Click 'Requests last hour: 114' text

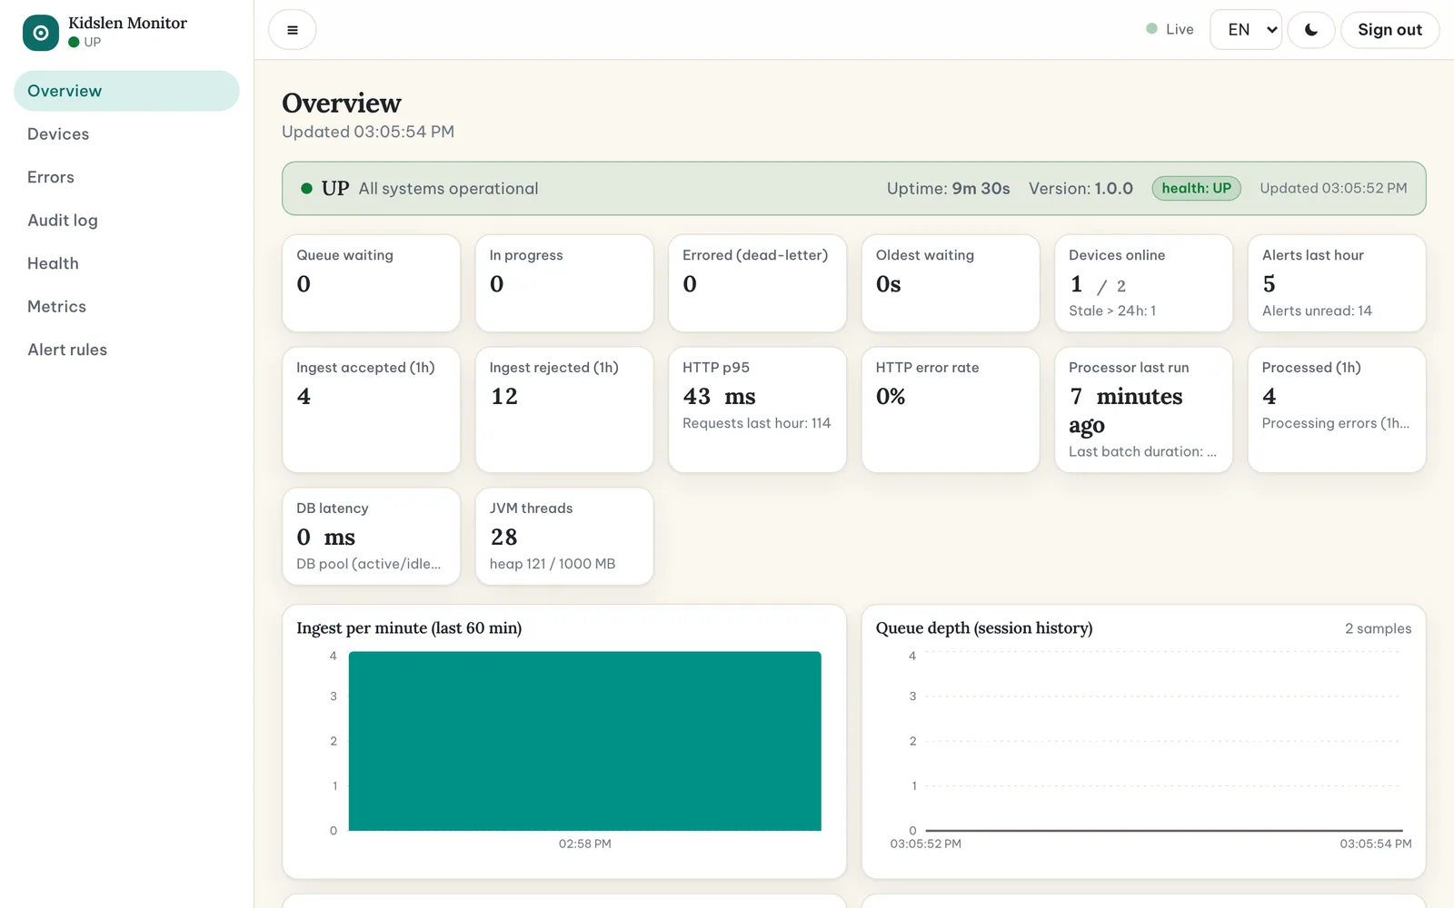point(756,423)
